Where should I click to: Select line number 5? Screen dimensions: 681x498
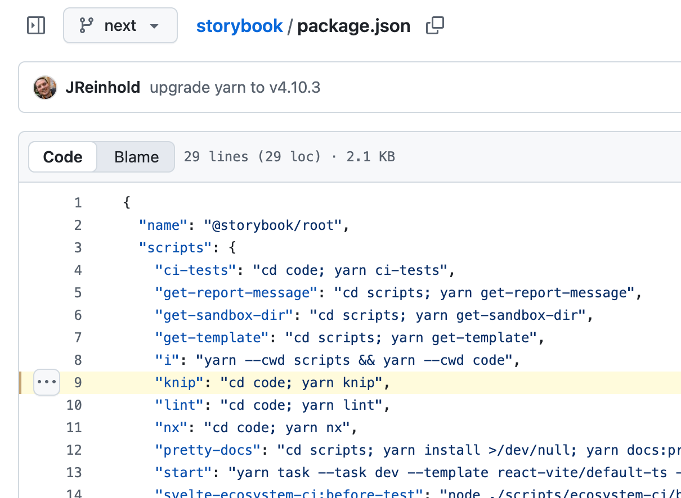(78, 292)
